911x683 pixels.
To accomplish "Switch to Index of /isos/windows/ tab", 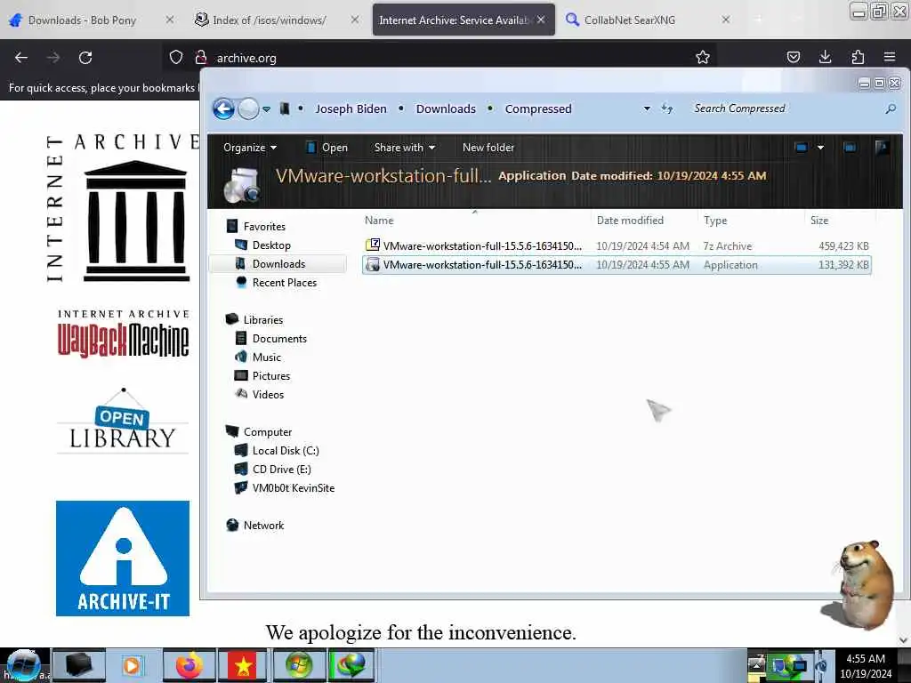I will 269,20.
